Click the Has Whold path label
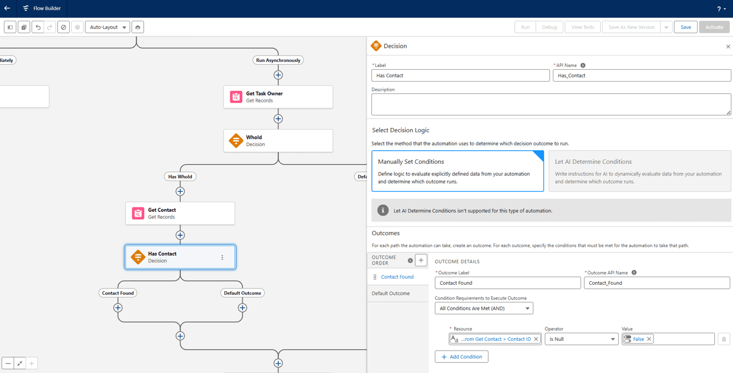This screenshot has height=373, width=733. click(x=180, y=176)
